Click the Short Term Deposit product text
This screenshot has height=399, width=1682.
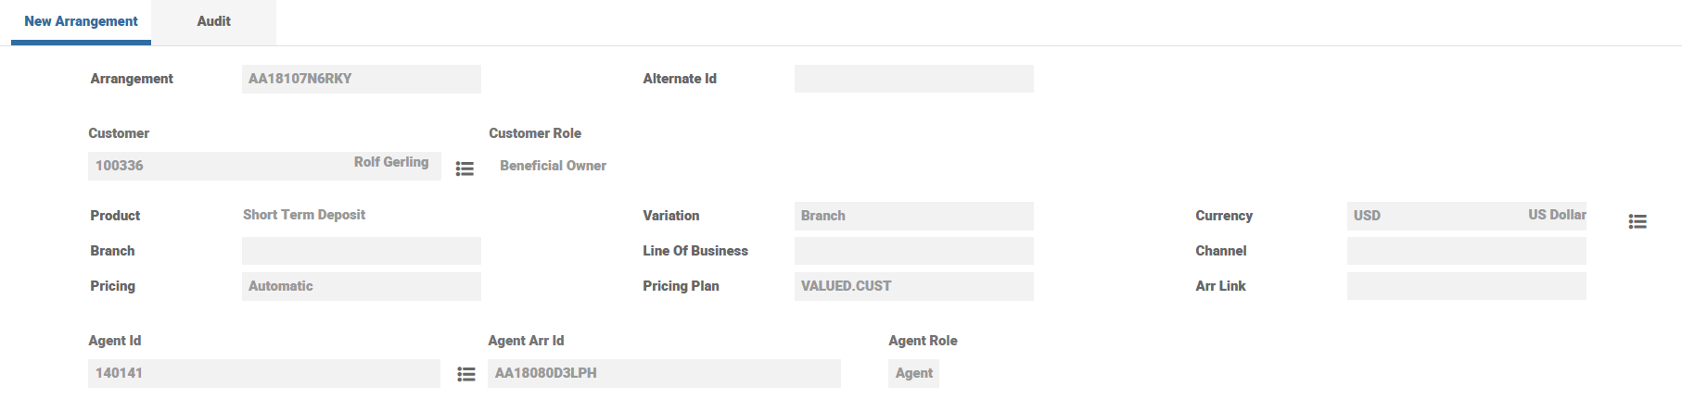[x=304, y=215]
